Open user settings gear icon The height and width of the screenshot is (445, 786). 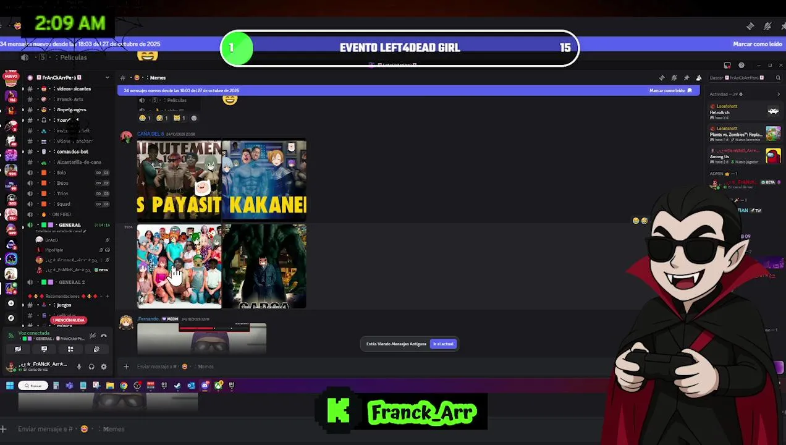coord(104,367)
